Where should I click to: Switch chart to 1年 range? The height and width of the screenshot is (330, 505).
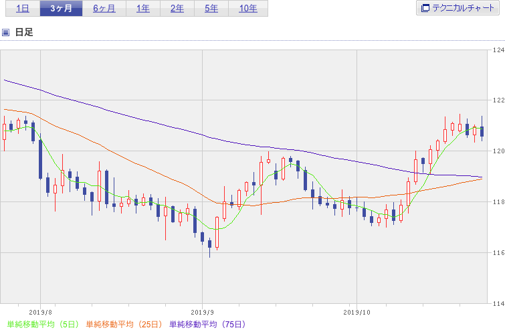(143, 9)
